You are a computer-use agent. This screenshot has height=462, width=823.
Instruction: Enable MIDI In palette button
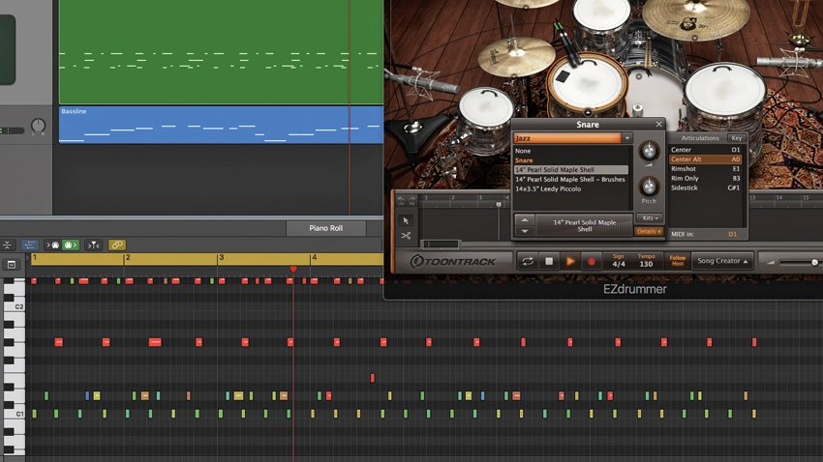tap(54, 245)
